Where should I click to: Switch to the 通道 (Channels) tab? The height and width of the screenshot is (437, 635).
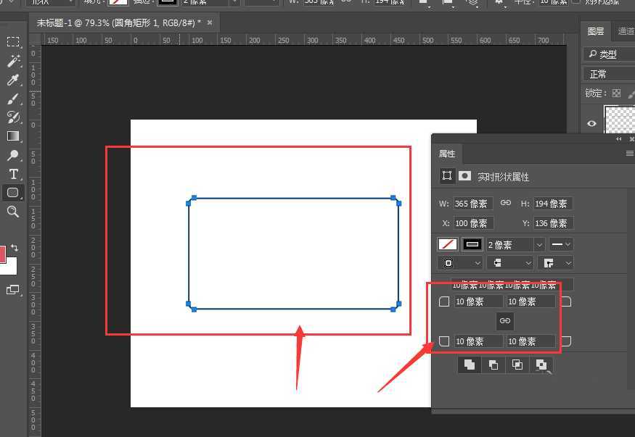[623, 30]
